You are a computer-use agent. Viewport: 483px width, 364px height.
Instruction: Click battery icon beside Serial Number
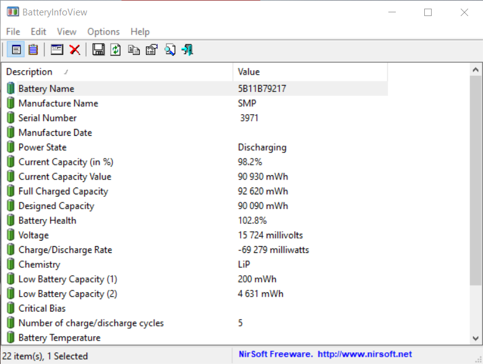(11, 118)
